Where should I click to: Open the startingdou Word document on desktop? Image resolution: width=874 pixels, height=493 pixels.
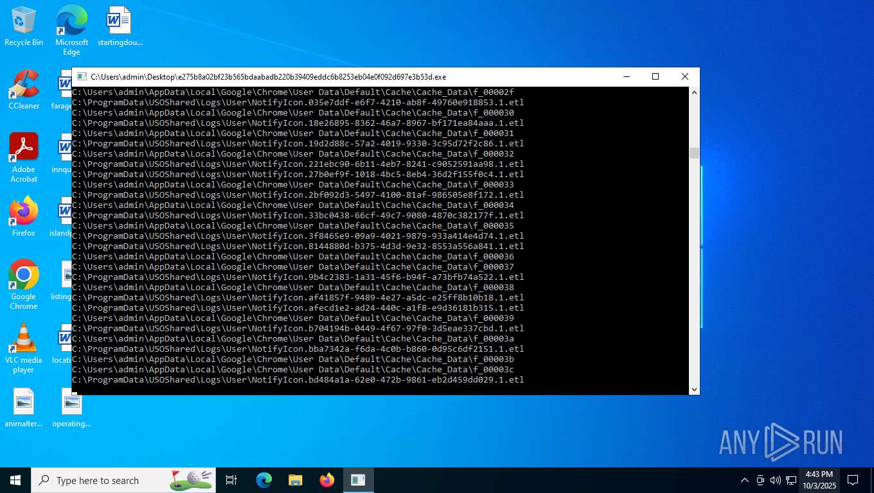pos(120,26)
